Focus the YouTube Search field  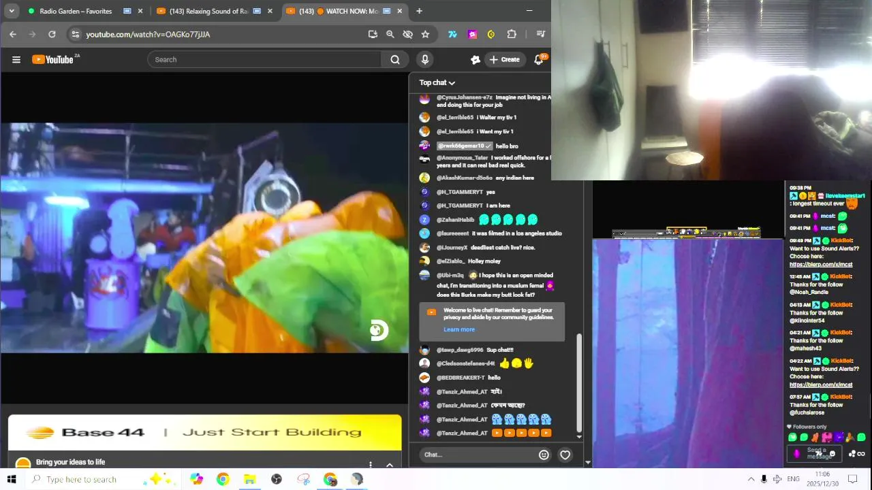pos(266,60)
